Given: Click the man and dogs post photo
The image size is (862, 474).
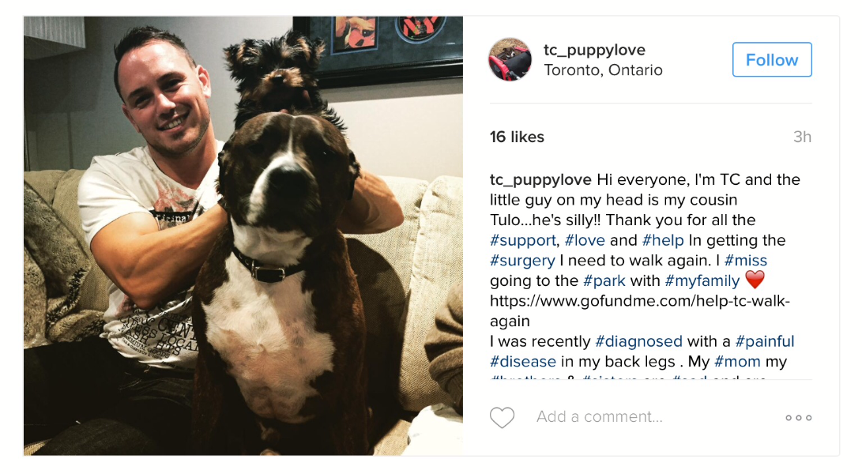Looking at the screenshot, I should coord(243,236).
